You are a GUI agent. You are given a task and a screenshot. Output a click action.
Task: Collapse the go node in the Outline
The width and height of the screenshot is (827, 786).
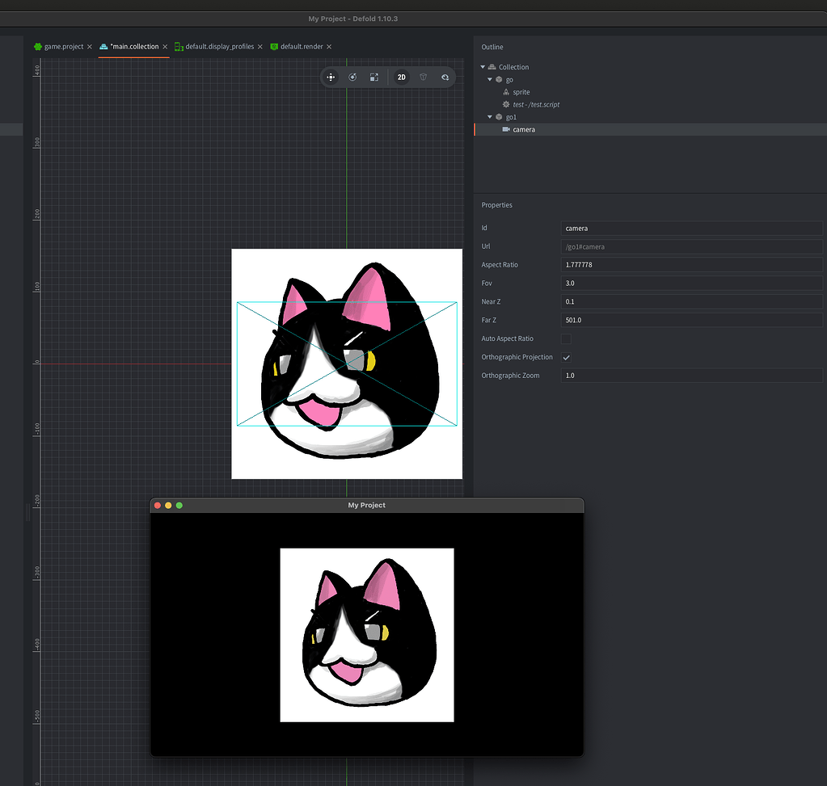(x=489, y=79)
